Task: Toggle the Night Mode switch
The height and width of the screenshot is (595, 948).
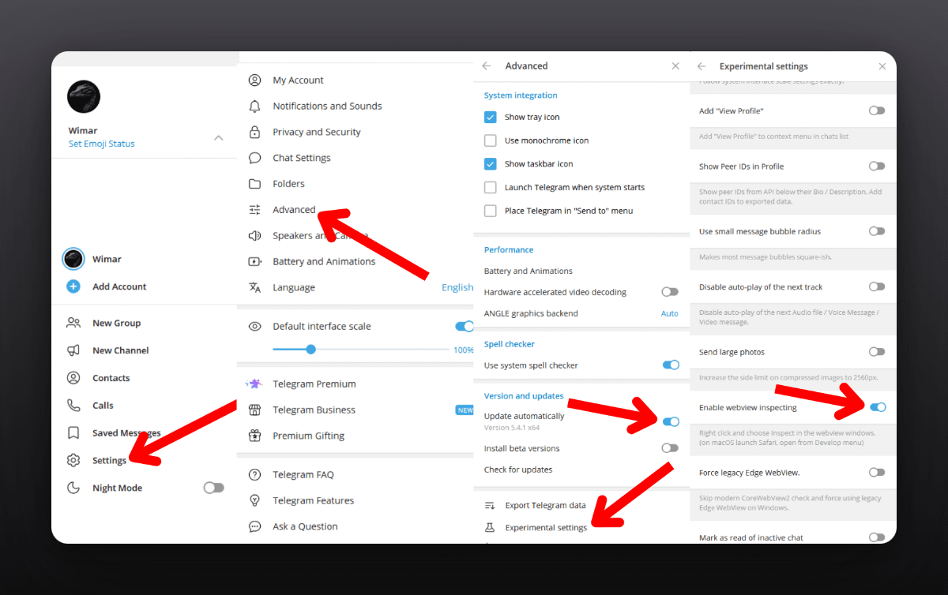Action: (213, 488)
